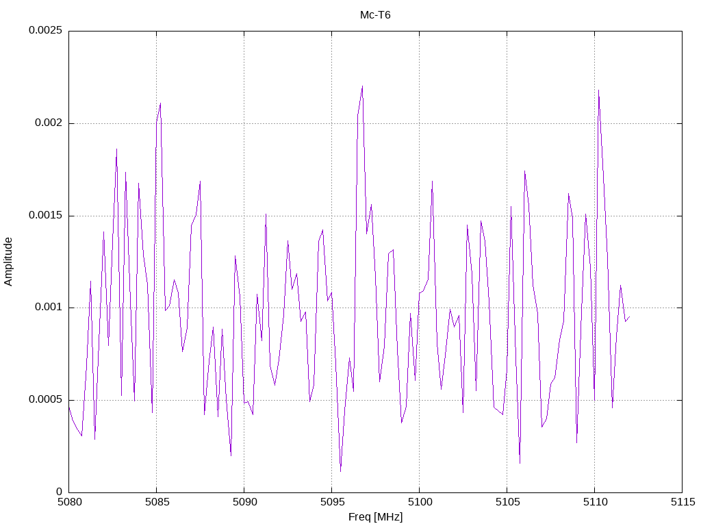
Task: Click the 5080 x-axis tick label
Action: click(70, 502)
